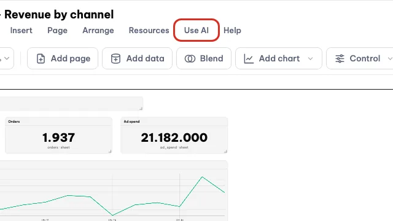Viewport: 393px width, 221px height.
Task: Click the Control button
Action: [x=360, y=58]
